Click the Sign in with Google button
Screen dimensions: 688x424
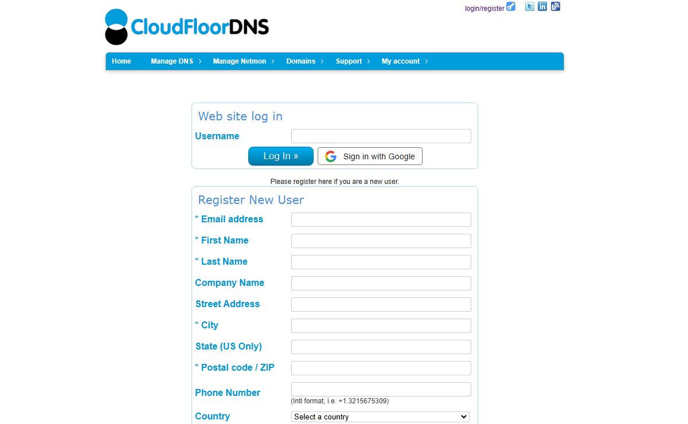coord(370,156)
